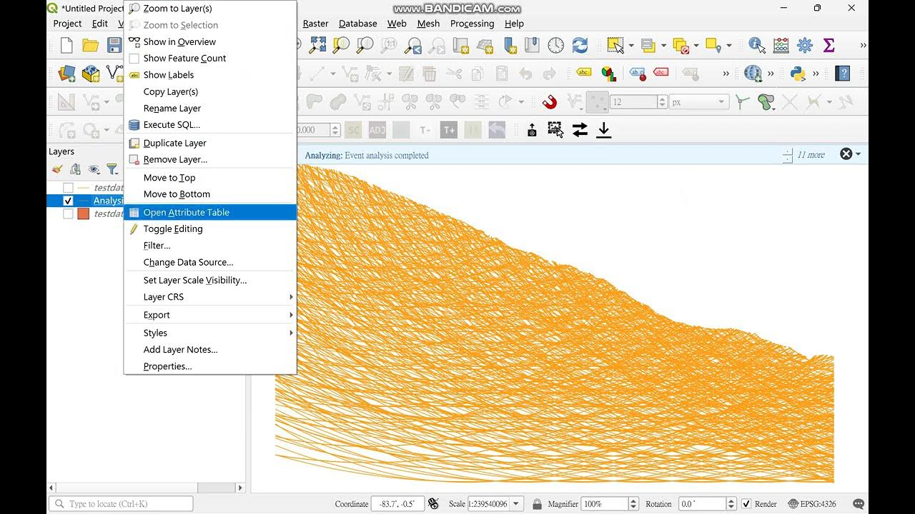Image resolution: width=915 pixels, height=514 pixels.
Task: Expand the message bar dropdown next to close
Action: click(x=859, y=154)
